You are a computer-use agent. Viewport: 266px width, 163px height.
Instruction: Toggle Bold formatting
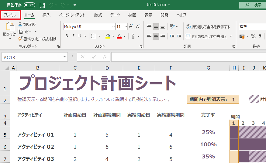click(67, 36)
